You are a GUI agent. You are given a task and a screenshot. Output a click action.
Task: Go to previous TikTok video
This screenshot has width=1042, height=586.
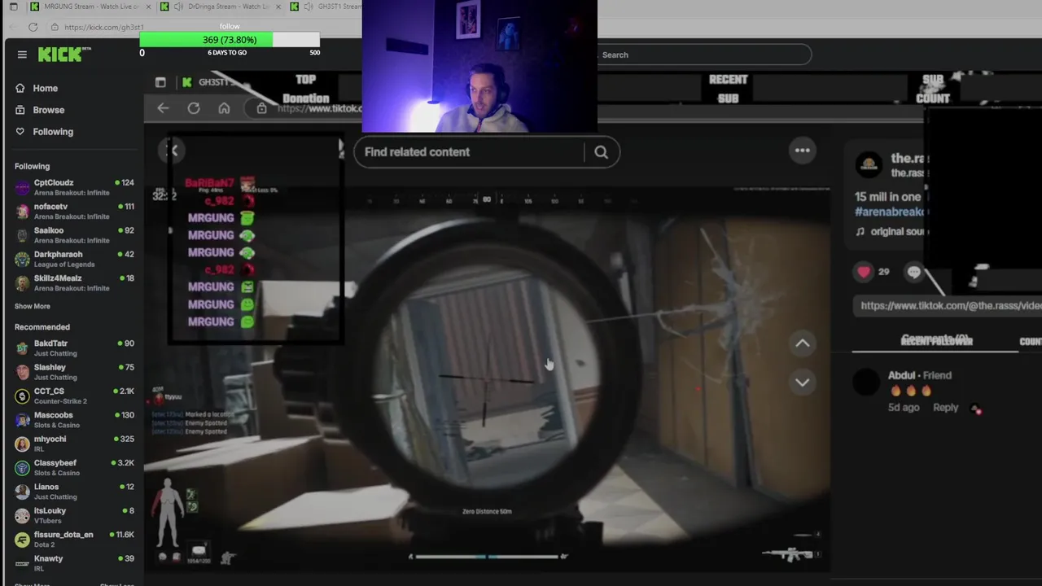point(803,343)
